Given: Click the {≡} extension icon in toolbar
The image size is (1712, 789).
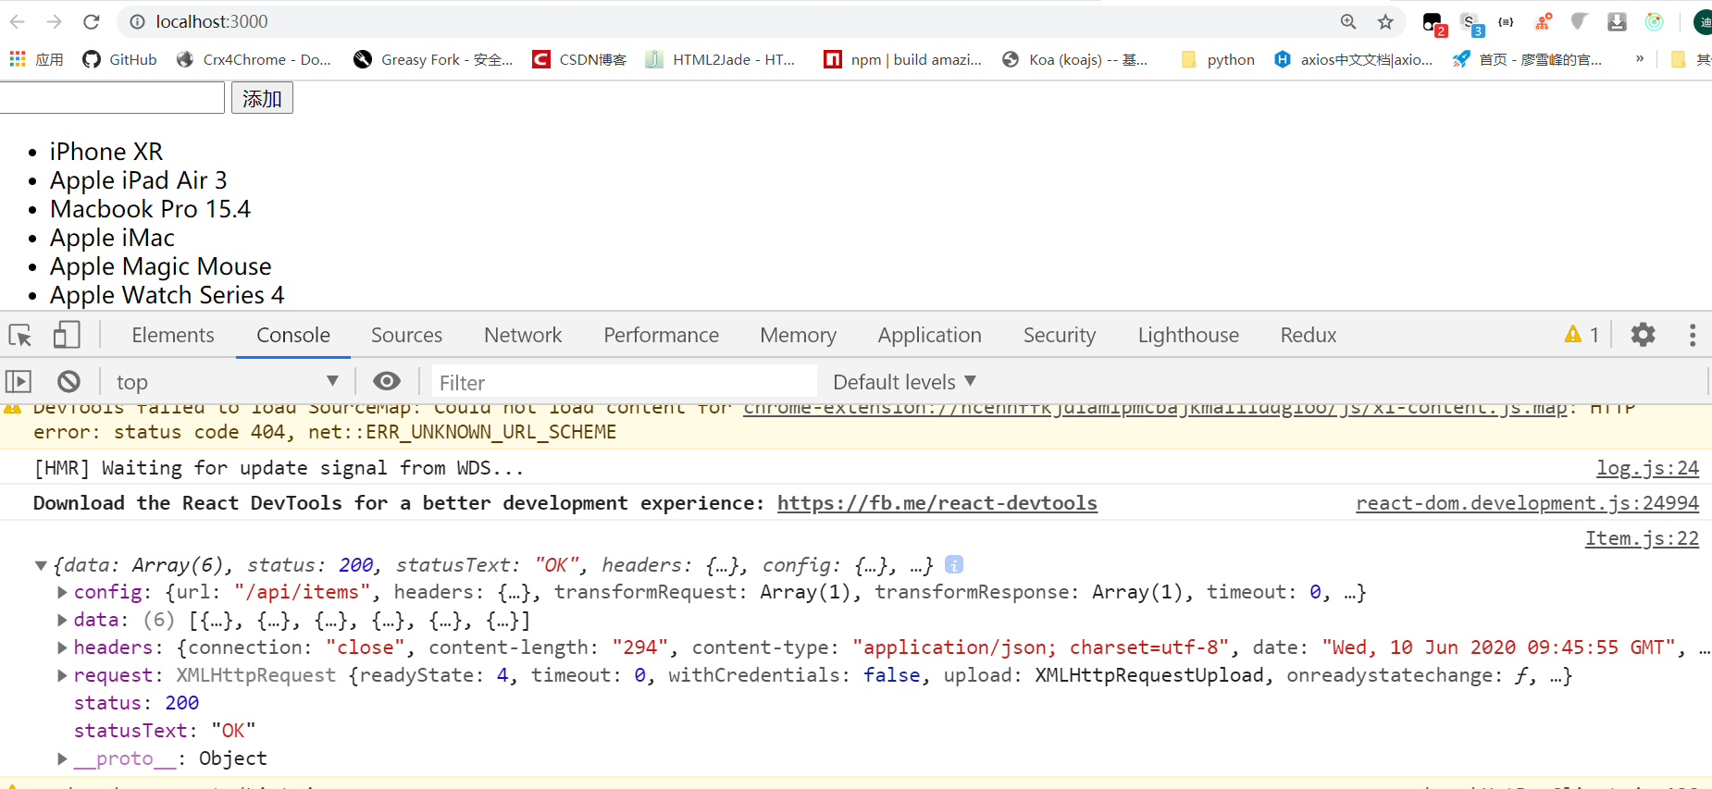Looking at the screenshot, I should tap(1506, 21).
